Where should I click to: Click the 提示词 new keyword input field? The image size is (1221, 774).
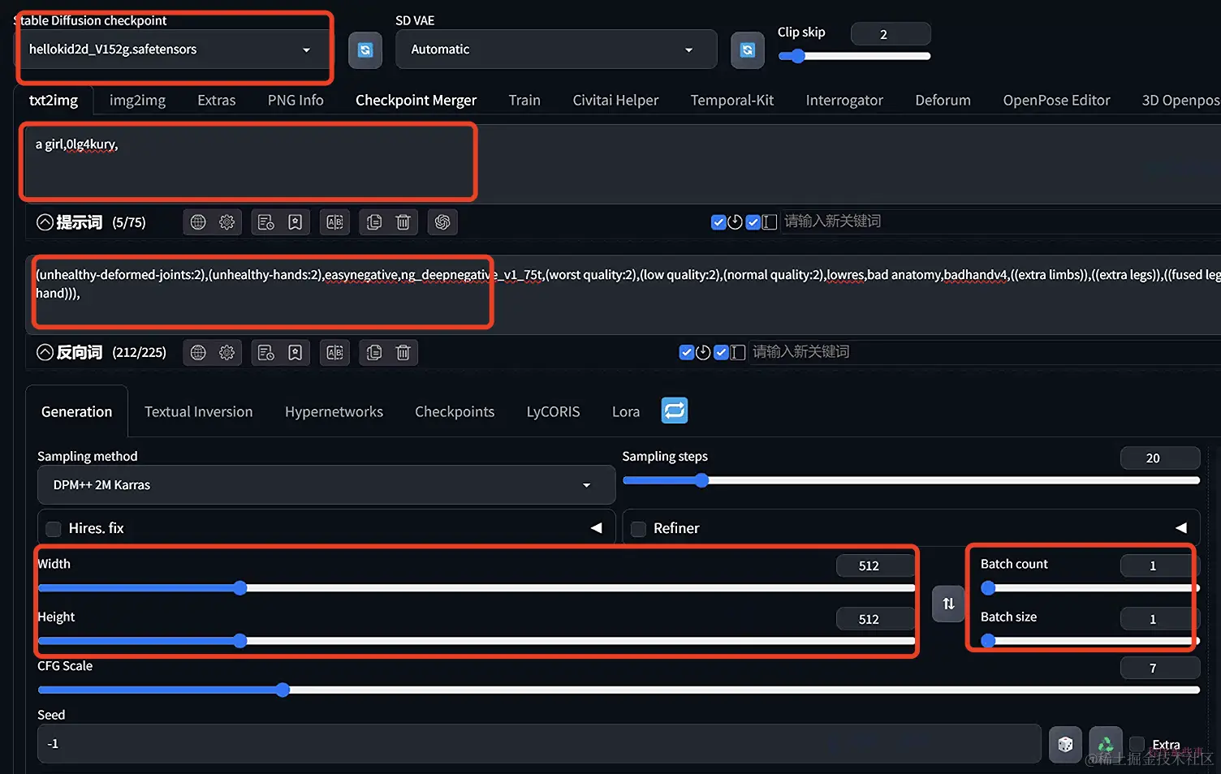pos(1000,221)
